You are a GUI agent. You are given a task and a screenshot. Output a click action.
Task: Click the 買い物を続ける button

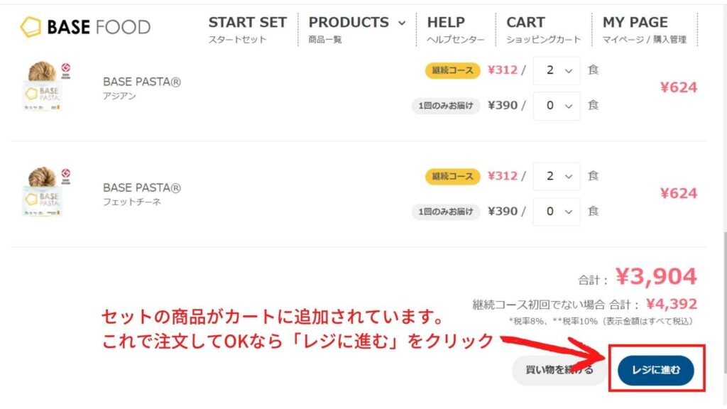pos(559,370)
